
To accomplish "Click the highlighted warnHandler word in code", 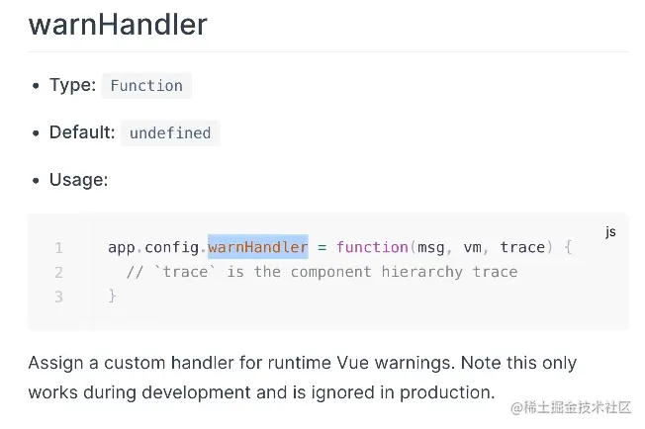I will [x=258, y=247].
